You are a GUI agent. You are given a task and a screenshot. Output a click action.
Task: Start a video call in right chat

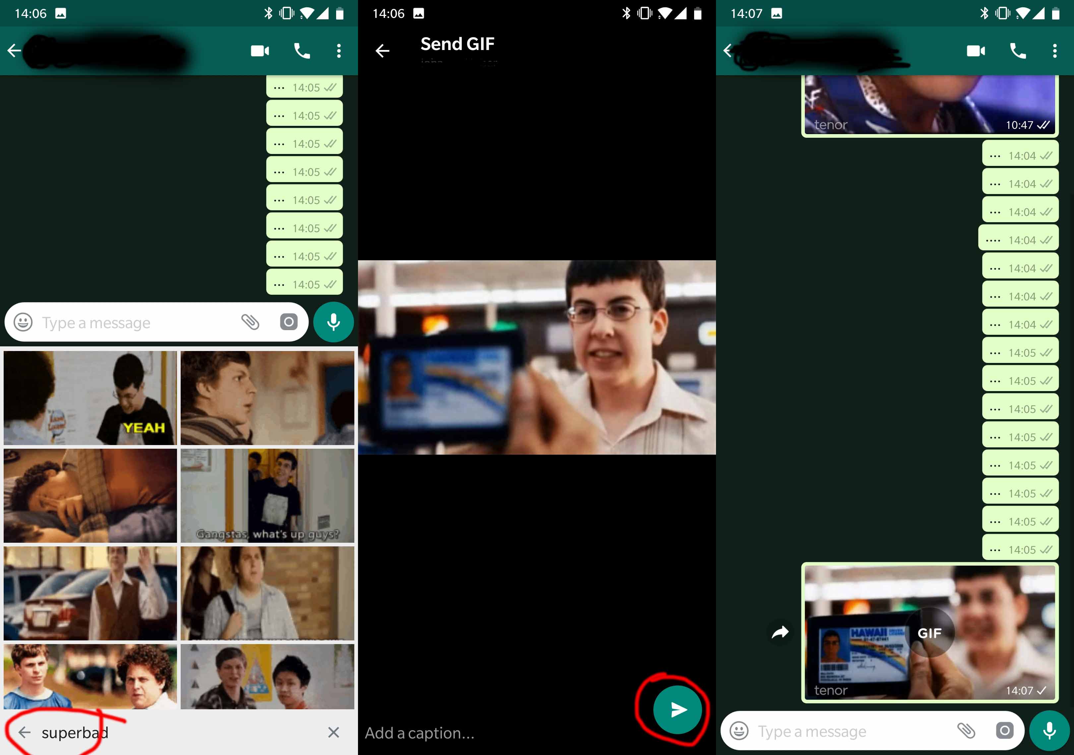click(976, 50)
